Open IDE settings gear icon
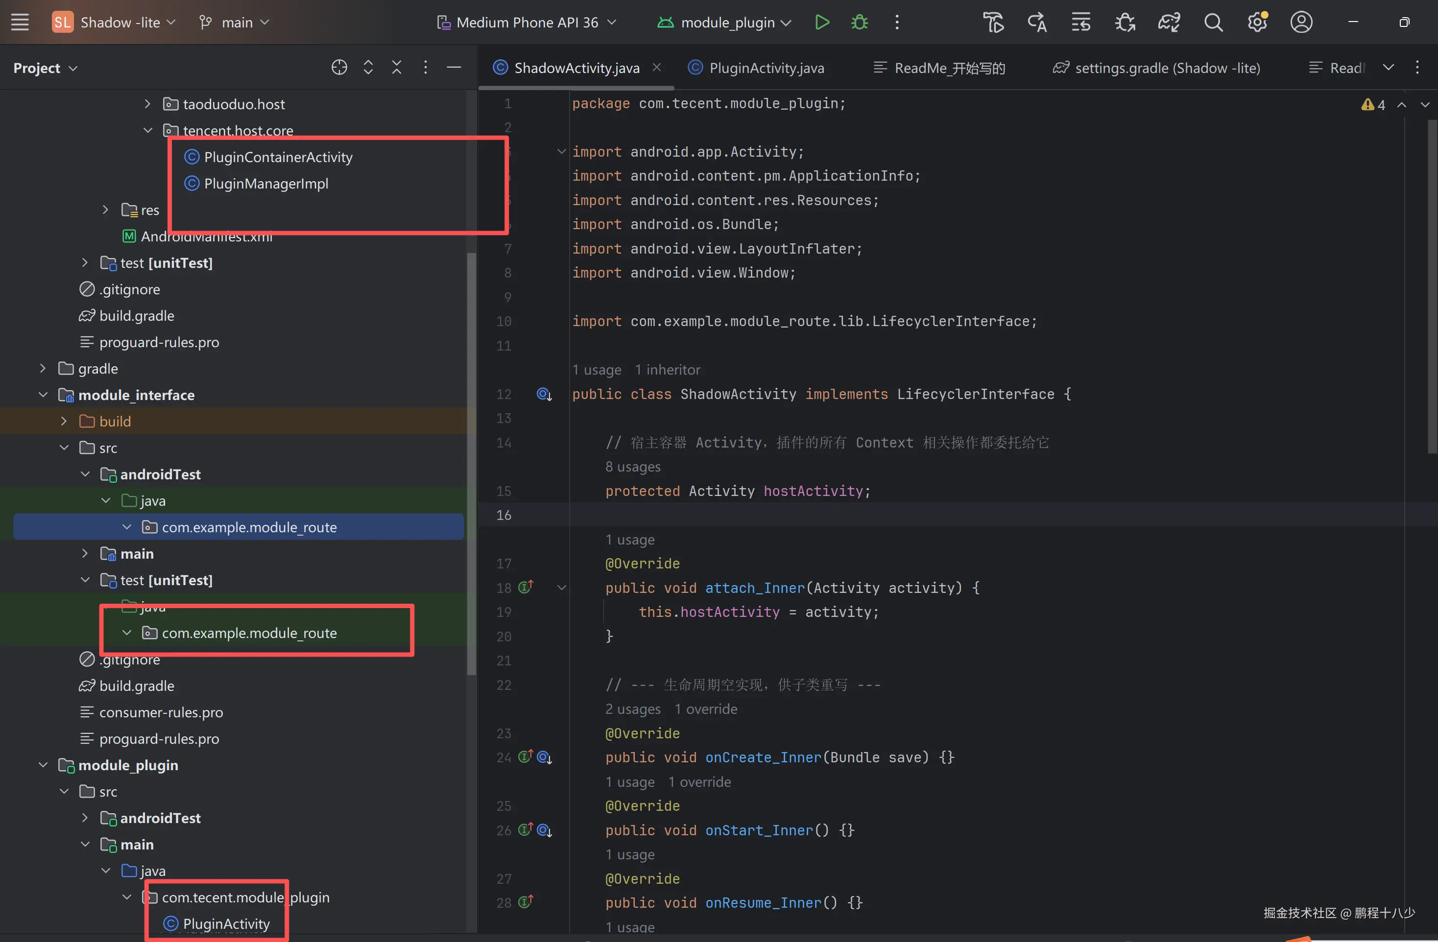The width and height of the screenshot is (1438, 942). point(1257,23)
